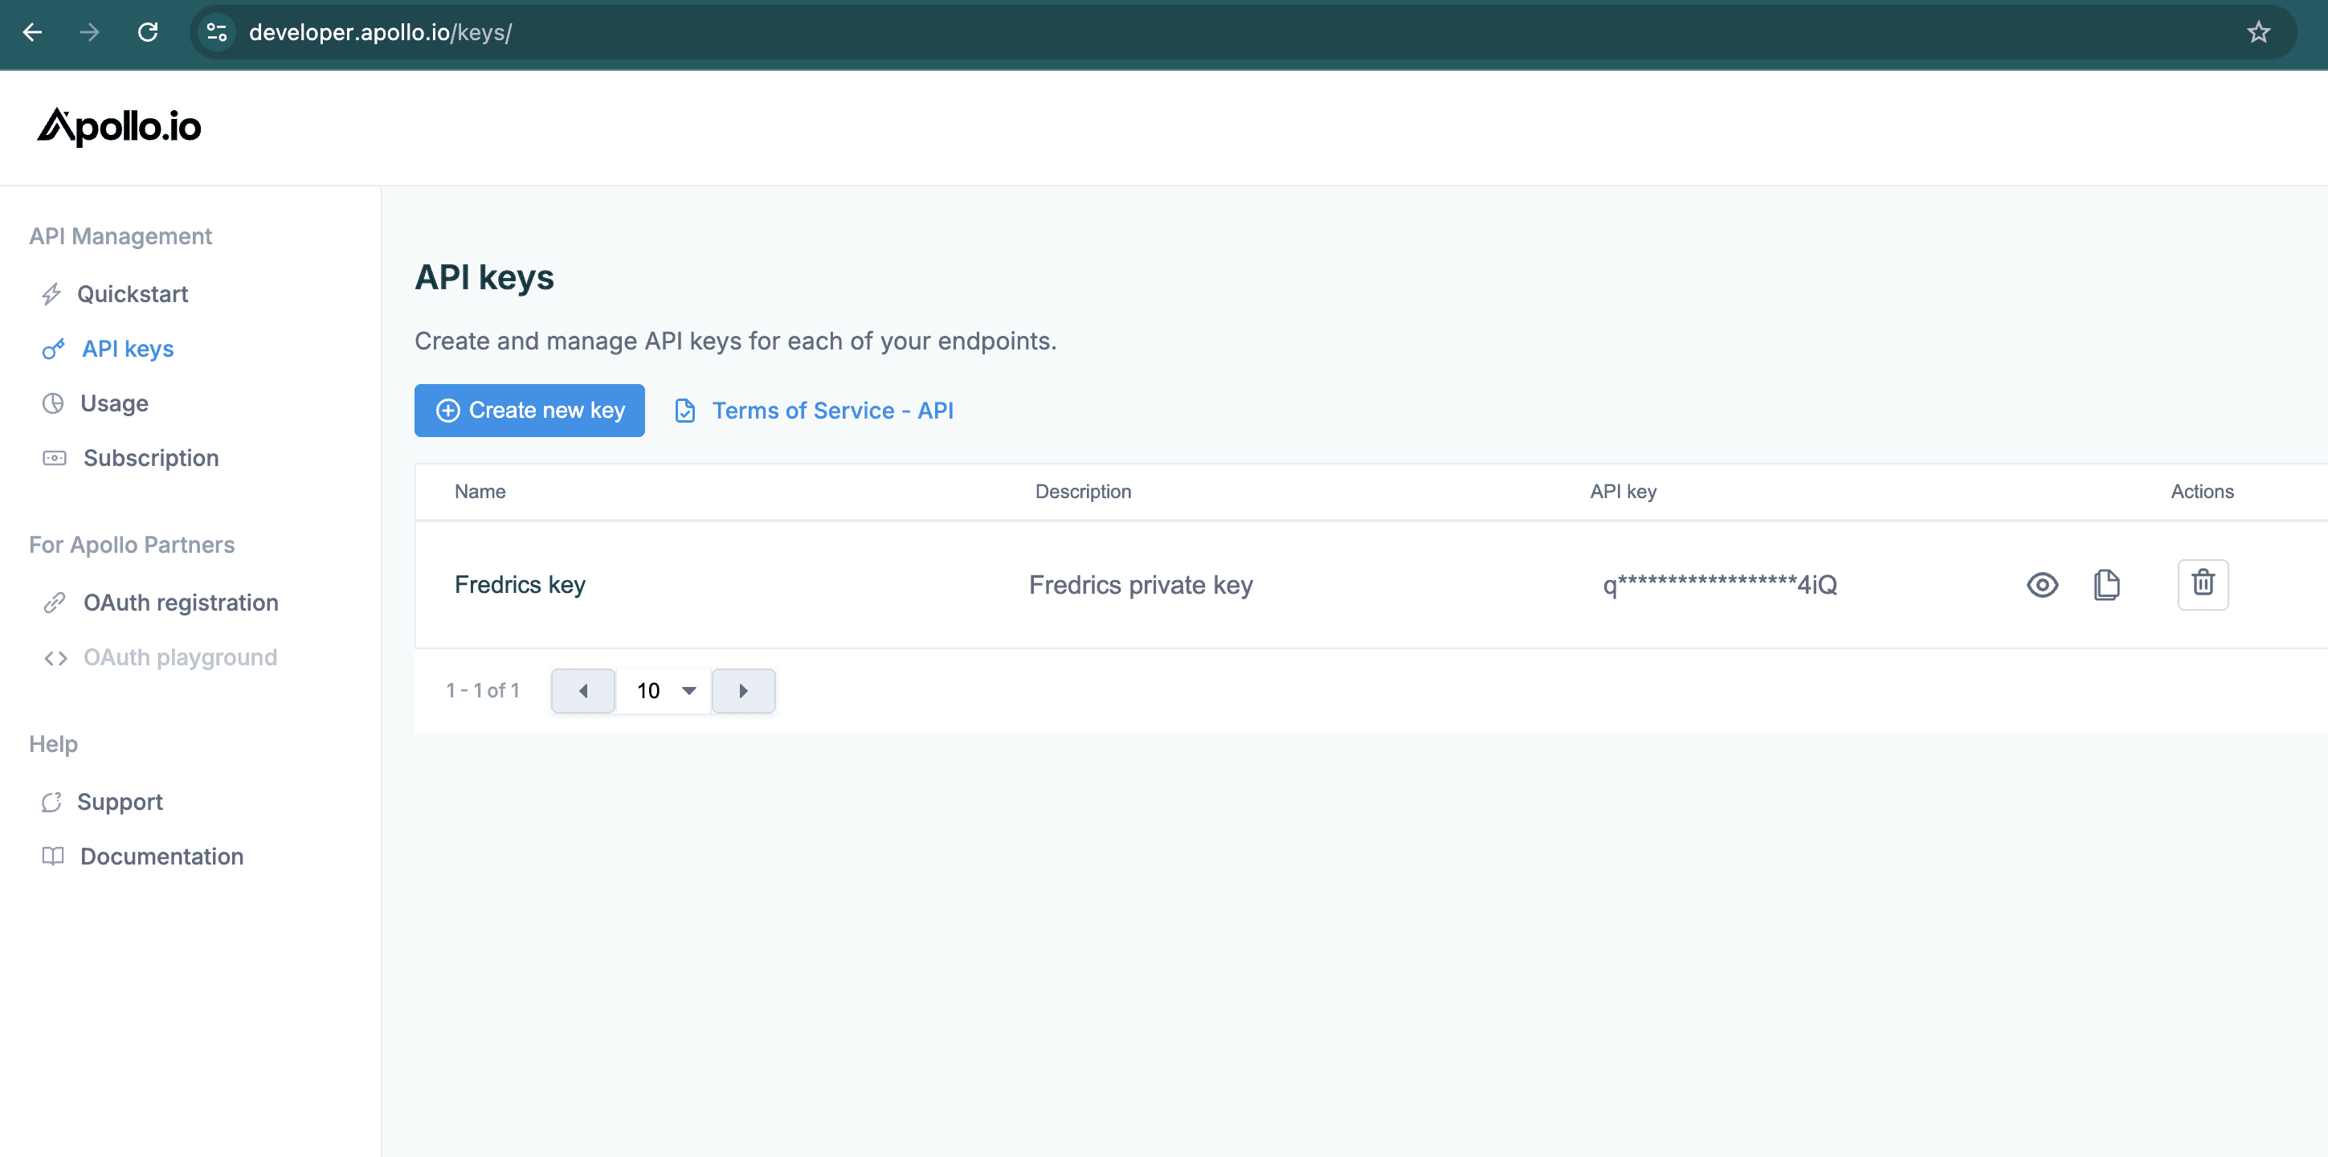Click the Apollo.io logo

point(119,127)
